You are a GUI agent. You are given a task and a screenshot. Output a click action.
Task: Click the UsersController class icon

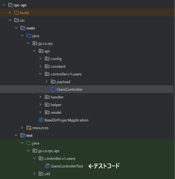pos(53,89)
